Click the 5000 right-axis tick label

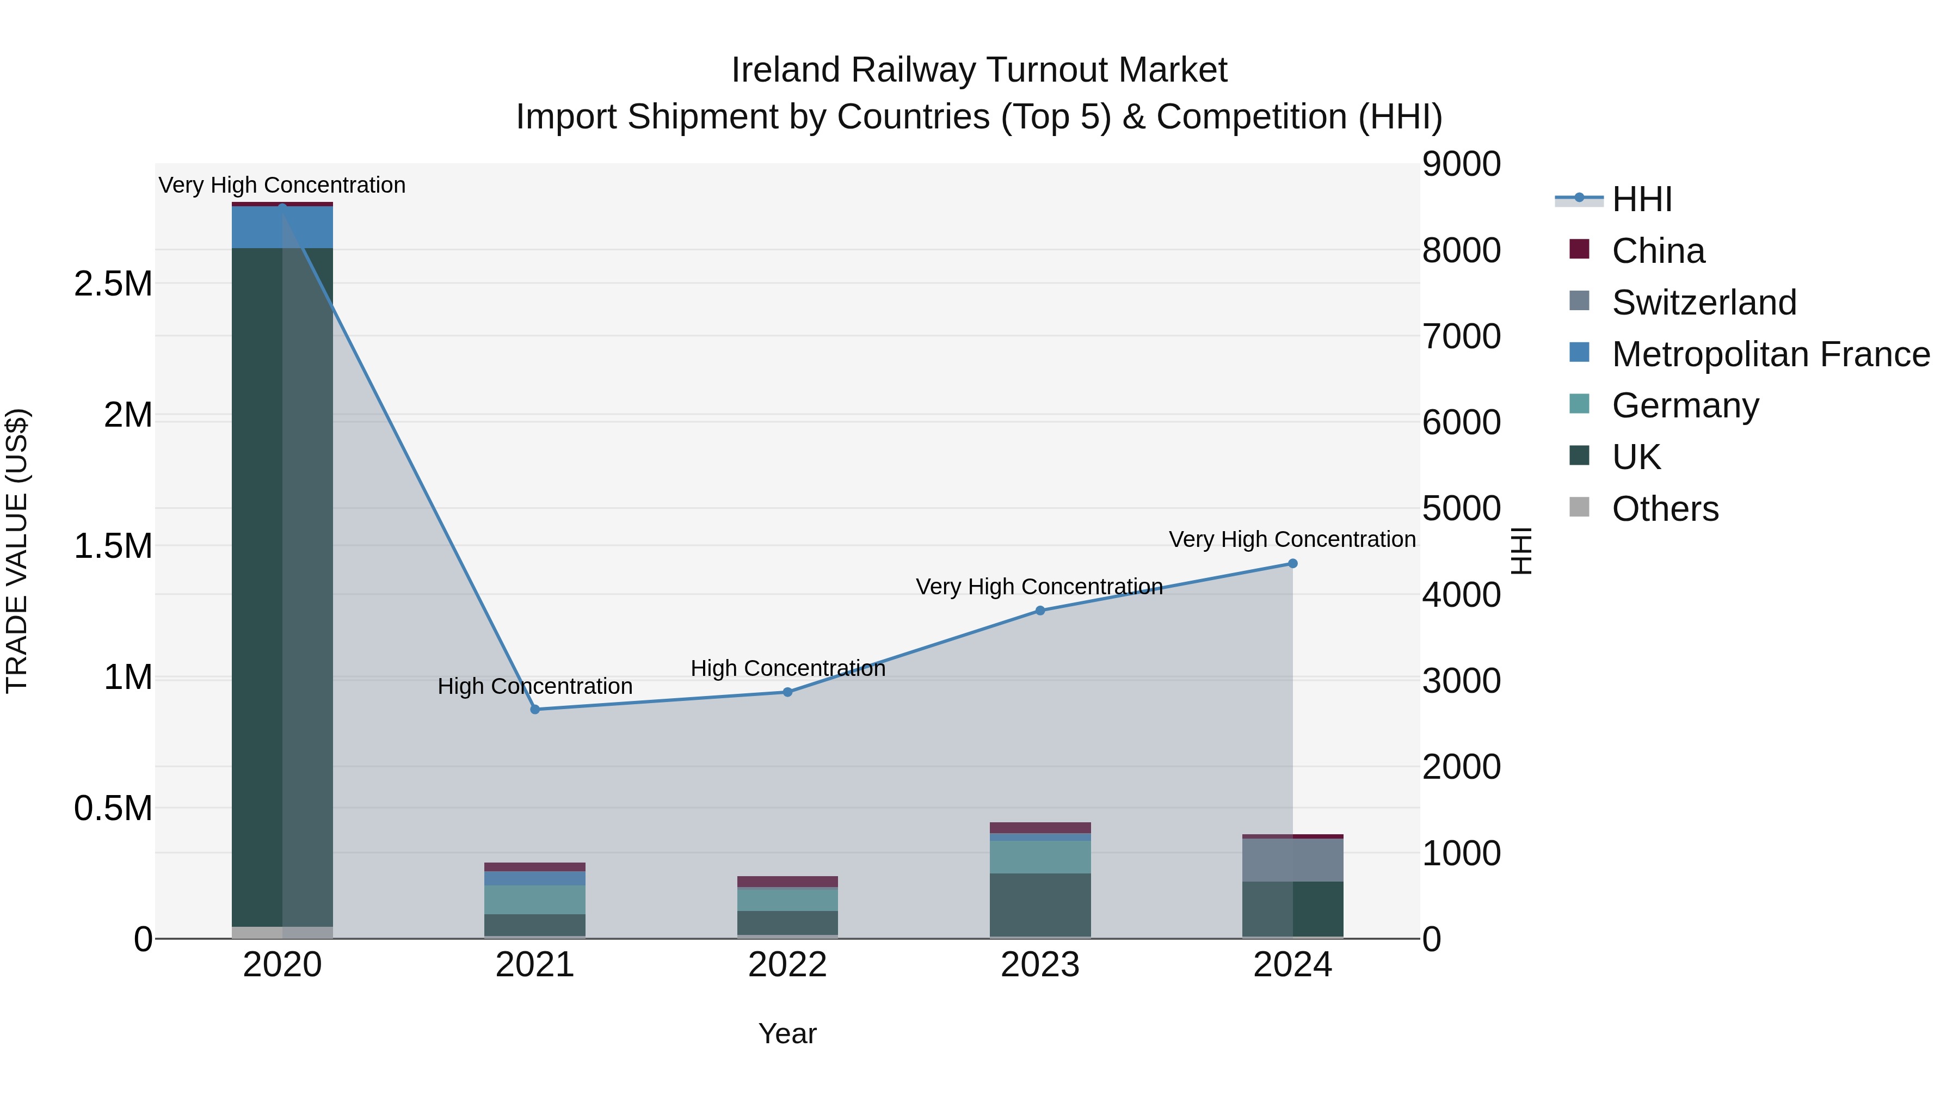tap(1462, 509)
